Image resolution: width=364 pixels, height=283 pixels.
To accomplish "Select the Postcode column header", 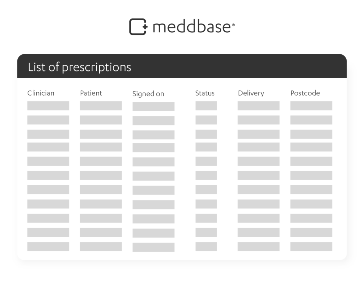I will [x=305, y=93].
